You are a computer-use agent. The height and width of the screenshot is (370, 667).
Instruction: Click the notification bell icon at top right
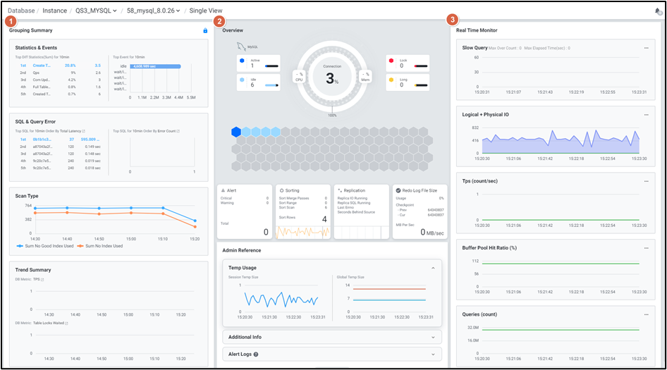click(658, 11)
